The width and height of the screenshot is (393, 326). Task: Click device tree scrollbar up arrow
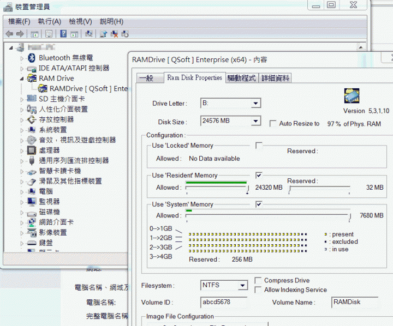(361, 47)
